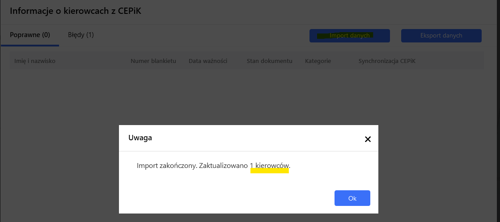Viewport: 500px width, 222px height.
Task: Click the blank dialog footer left of Ok
Action: point(224,198)
